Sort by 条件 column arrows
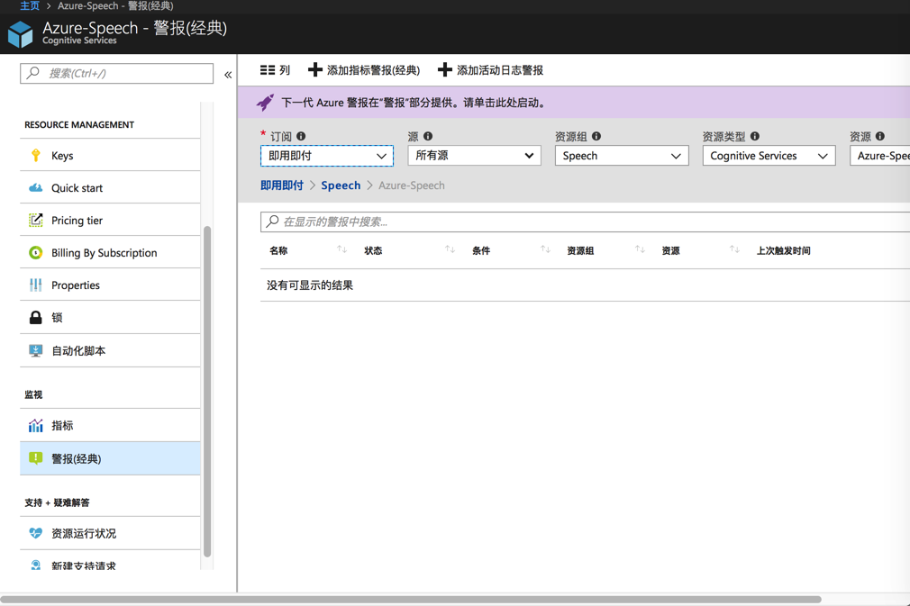 (x=545, y=249)
